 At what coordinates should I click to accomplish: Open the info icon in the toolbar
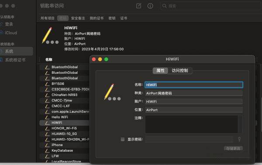[150, 6]
